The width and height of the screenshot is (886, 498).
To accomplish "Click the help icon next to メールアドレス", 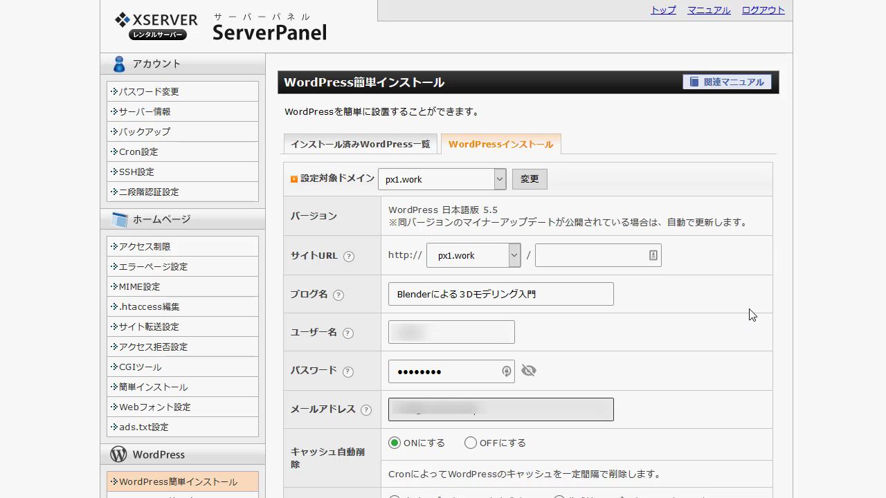I will [x=366, y=410].
